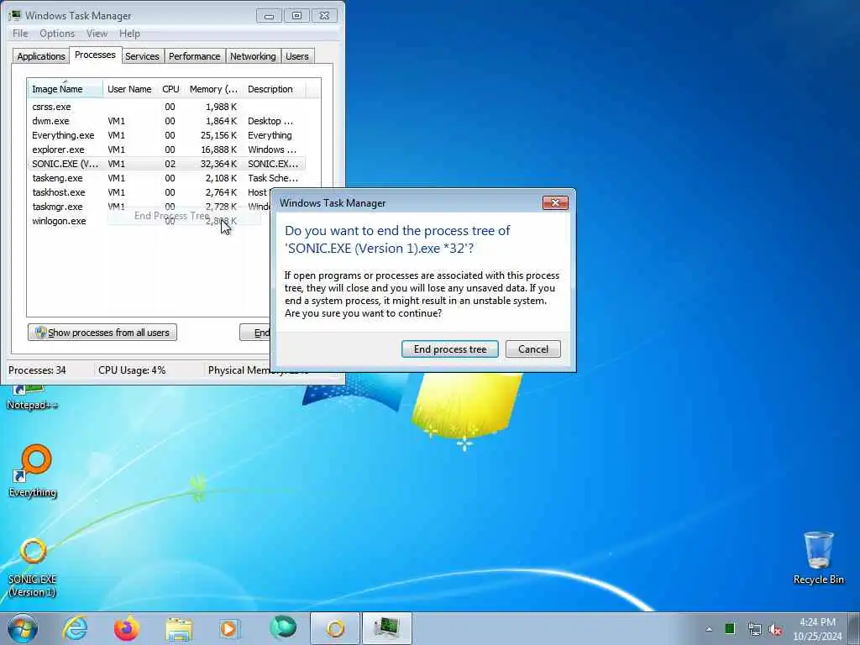Screen dimensions: 860x645
Task: Sort by Image Name column header
Action: pyautogui.click(x=65, y=89)
